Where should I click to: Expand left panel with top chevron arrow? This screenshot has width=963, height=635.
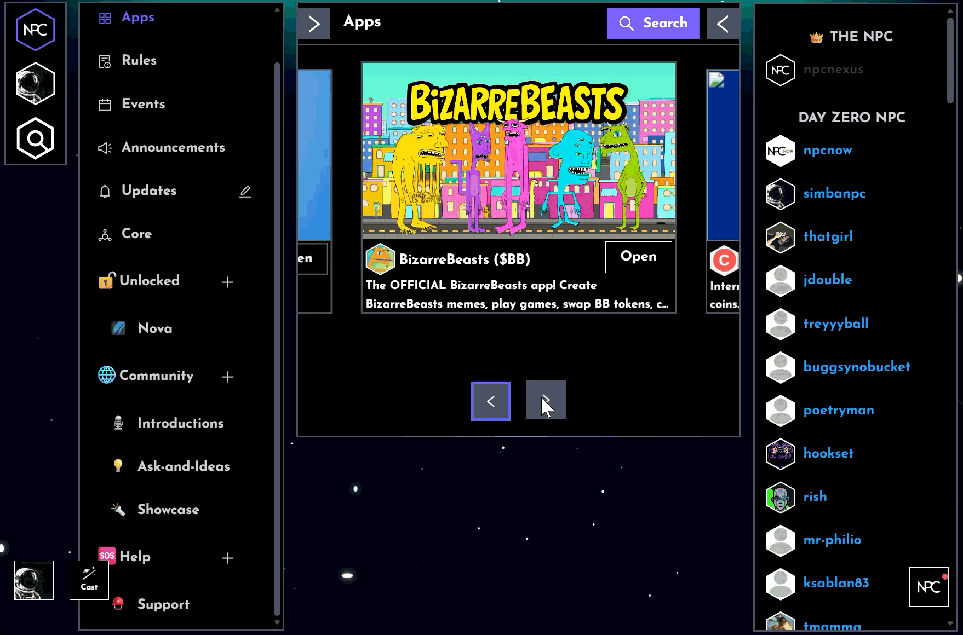click(x=314, y=24)
